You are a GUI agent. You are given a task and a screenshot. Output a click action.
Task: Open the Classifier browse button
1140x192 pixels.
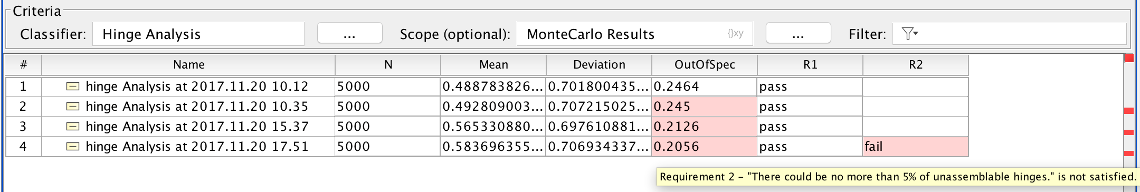pos(349,33)
